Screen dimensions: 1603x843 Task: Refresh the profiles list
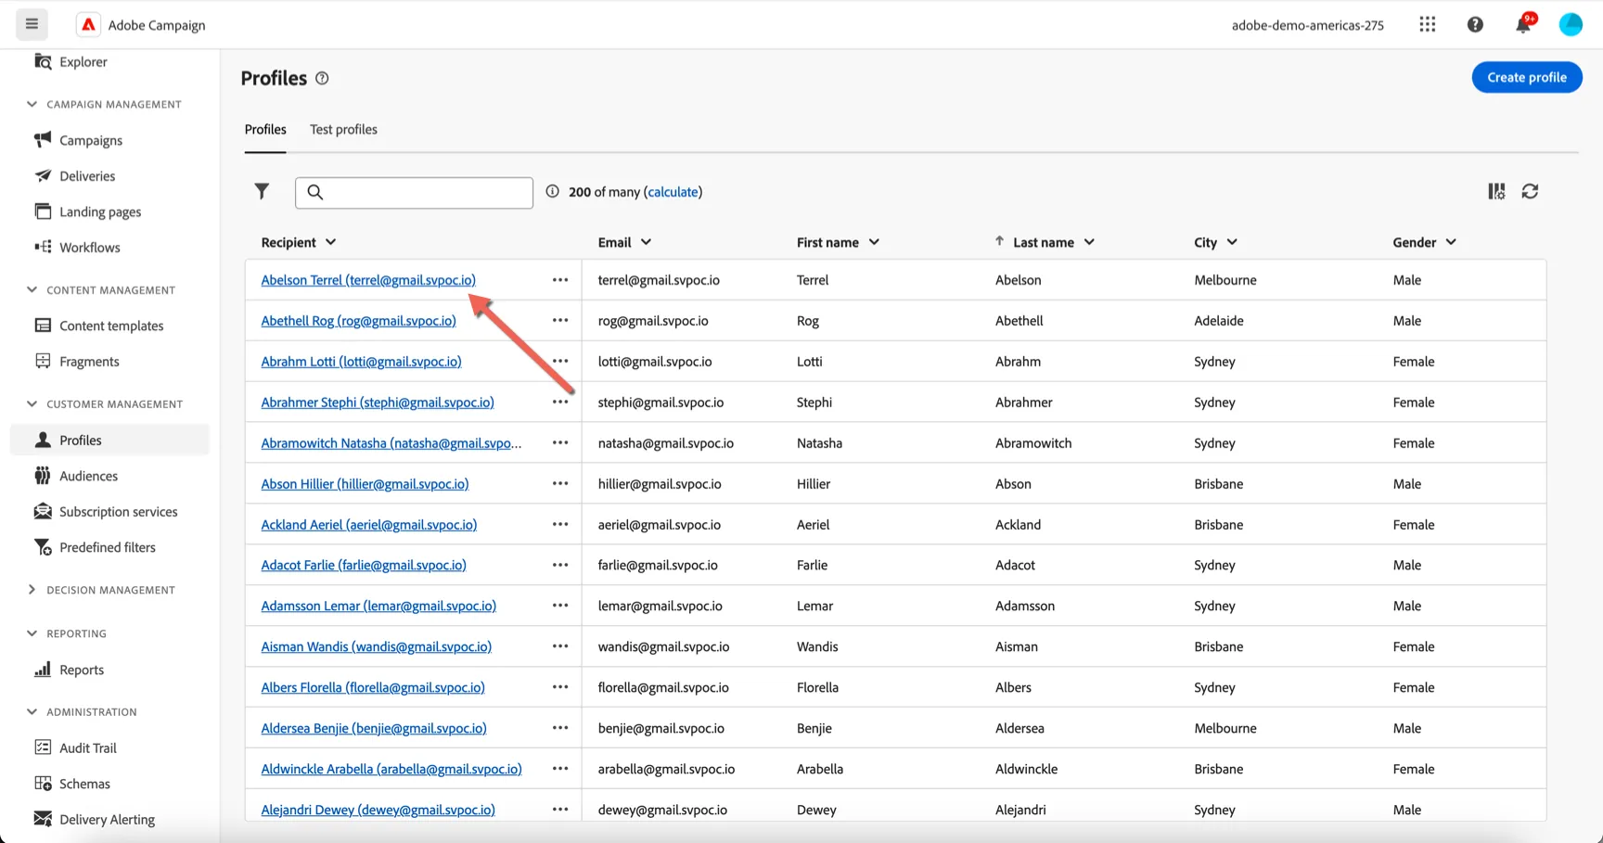tap(1531, 191)
